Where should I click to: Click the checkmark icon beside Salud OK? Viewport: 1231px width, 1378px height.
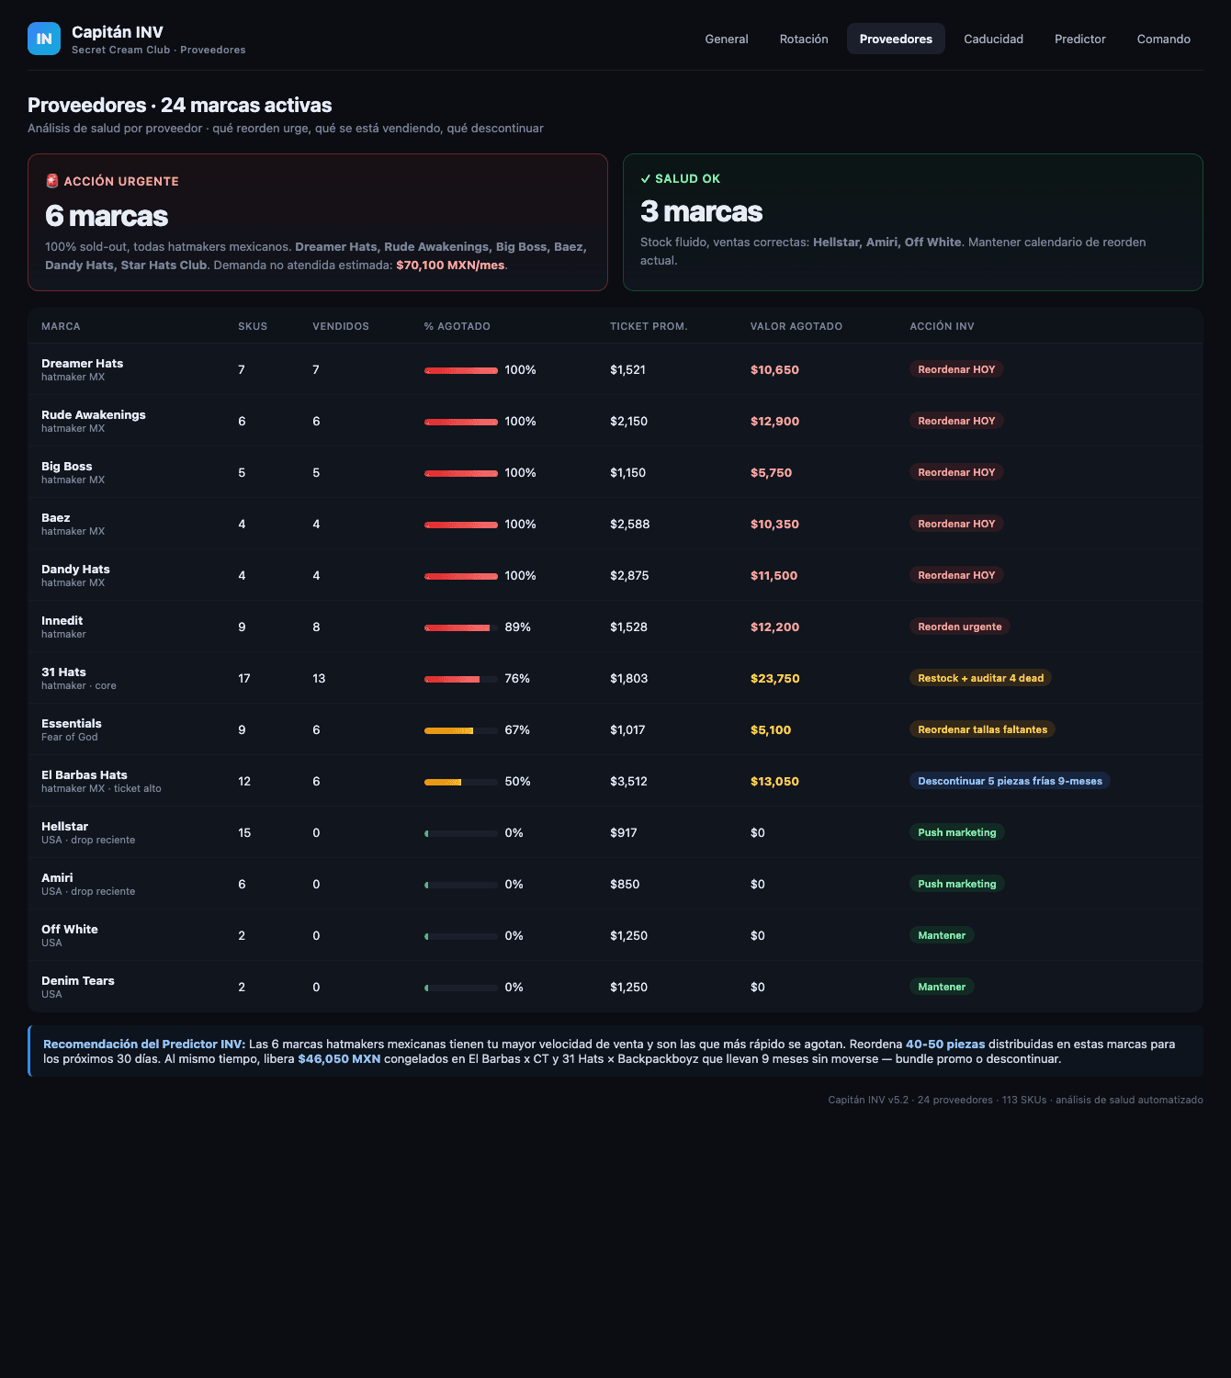(646, 179)
